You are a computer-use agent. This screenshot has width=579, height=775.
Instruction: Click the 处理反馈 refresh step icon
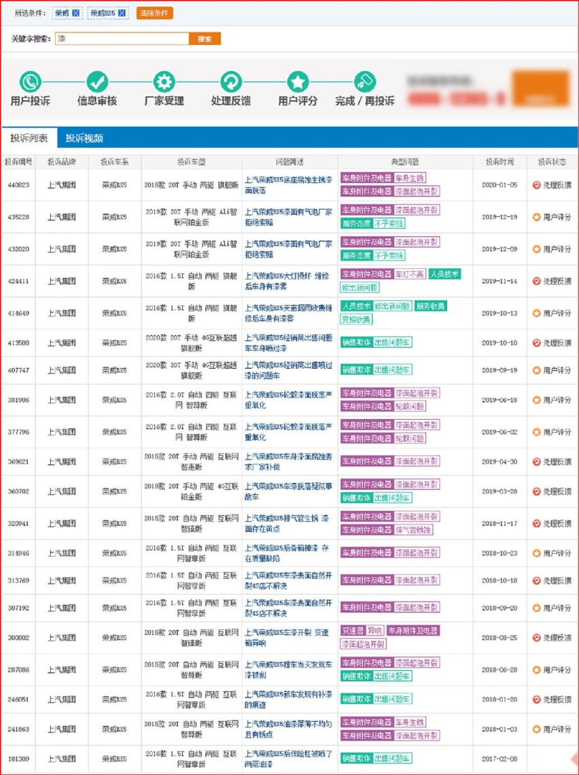point(231,82)
